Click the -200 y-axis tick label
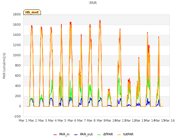The image size is (187, 140). [17, 117]
